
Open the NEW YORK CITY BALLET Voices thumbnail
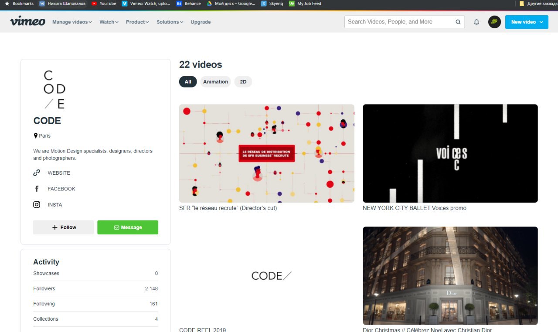point(450,153)
